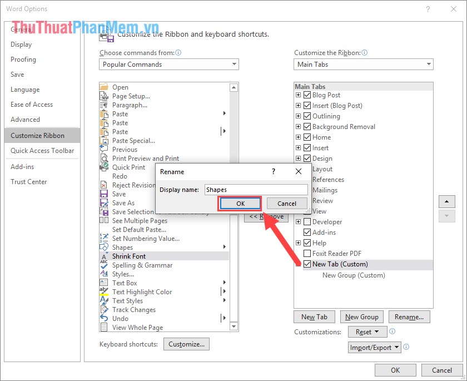Click the Rename dialog help question mark
Screen dimensions: 467x381
(274, 171)
